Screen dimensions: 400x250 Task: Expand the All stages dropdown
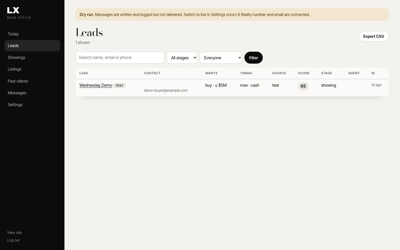pyautogui.click(x=182, y=58)
